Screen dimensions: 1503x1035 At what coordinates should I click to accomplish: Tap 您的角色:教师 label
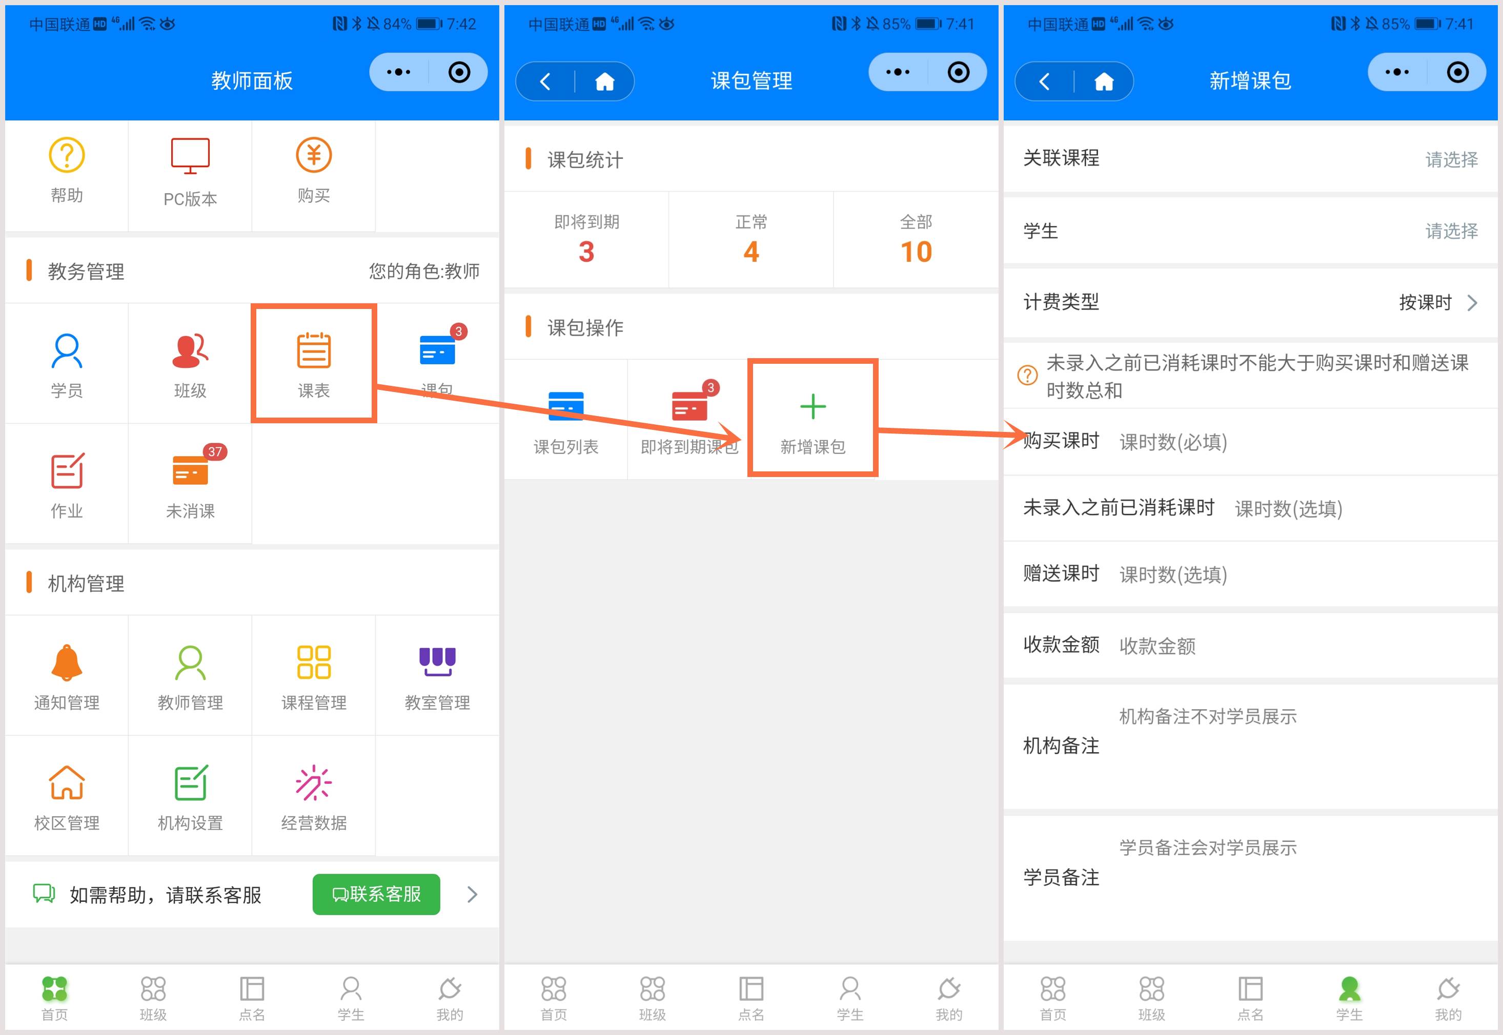click(424, 271)
